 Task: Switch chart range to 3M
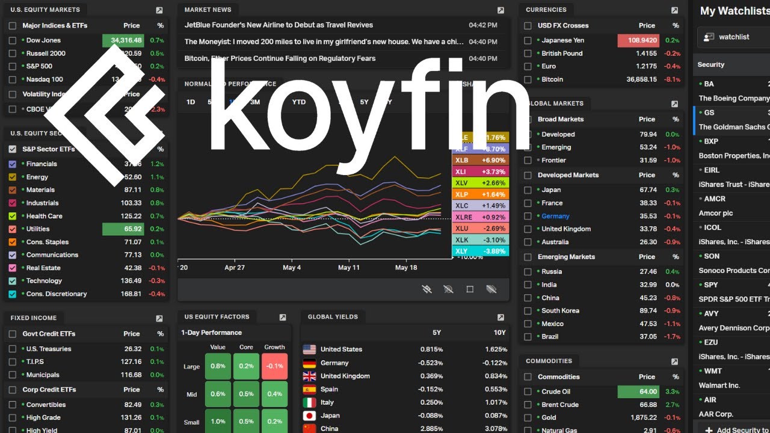[x=255, y=102]
